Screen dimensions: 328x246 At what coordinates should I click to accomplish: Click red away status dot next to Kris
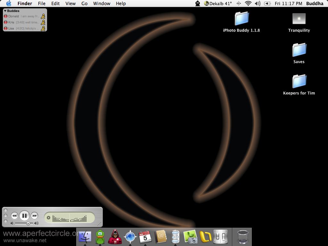coord(6,22)
